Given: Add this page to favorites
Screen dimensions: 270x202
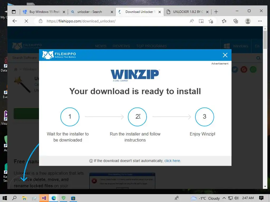Looking at the screenshot, I should [x=211, y=21].
